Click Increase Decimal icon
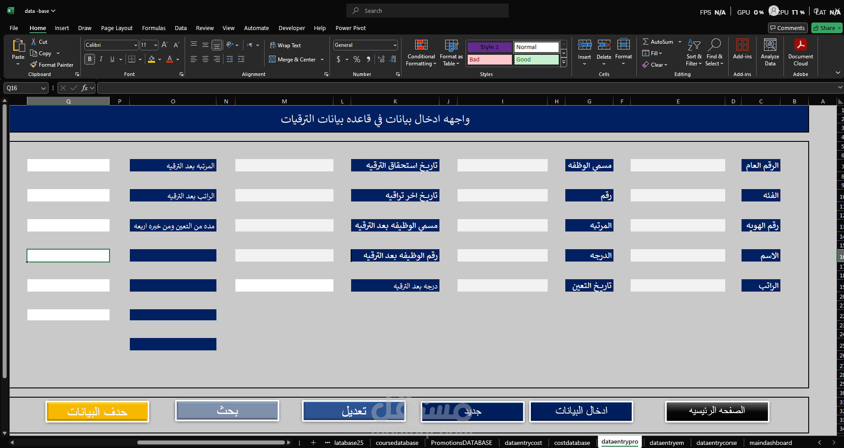The image size is (844, 448). [381, 59]
